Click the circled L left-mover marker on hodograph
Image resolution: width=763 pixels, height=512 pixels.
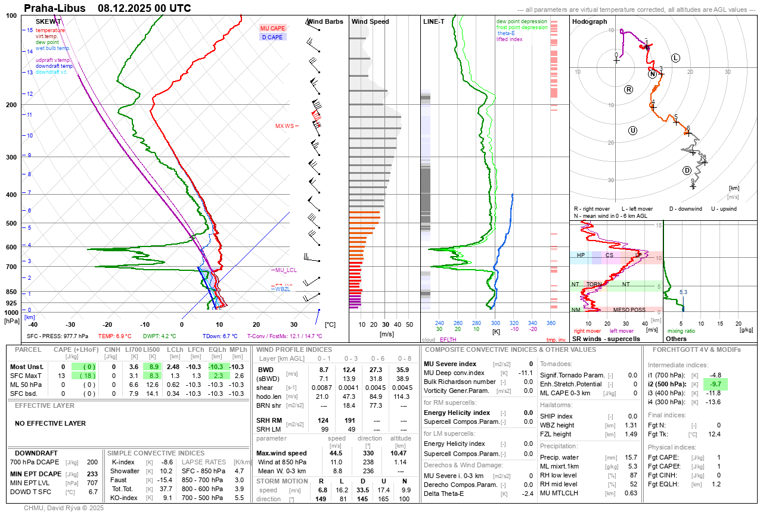pos(675,58)
